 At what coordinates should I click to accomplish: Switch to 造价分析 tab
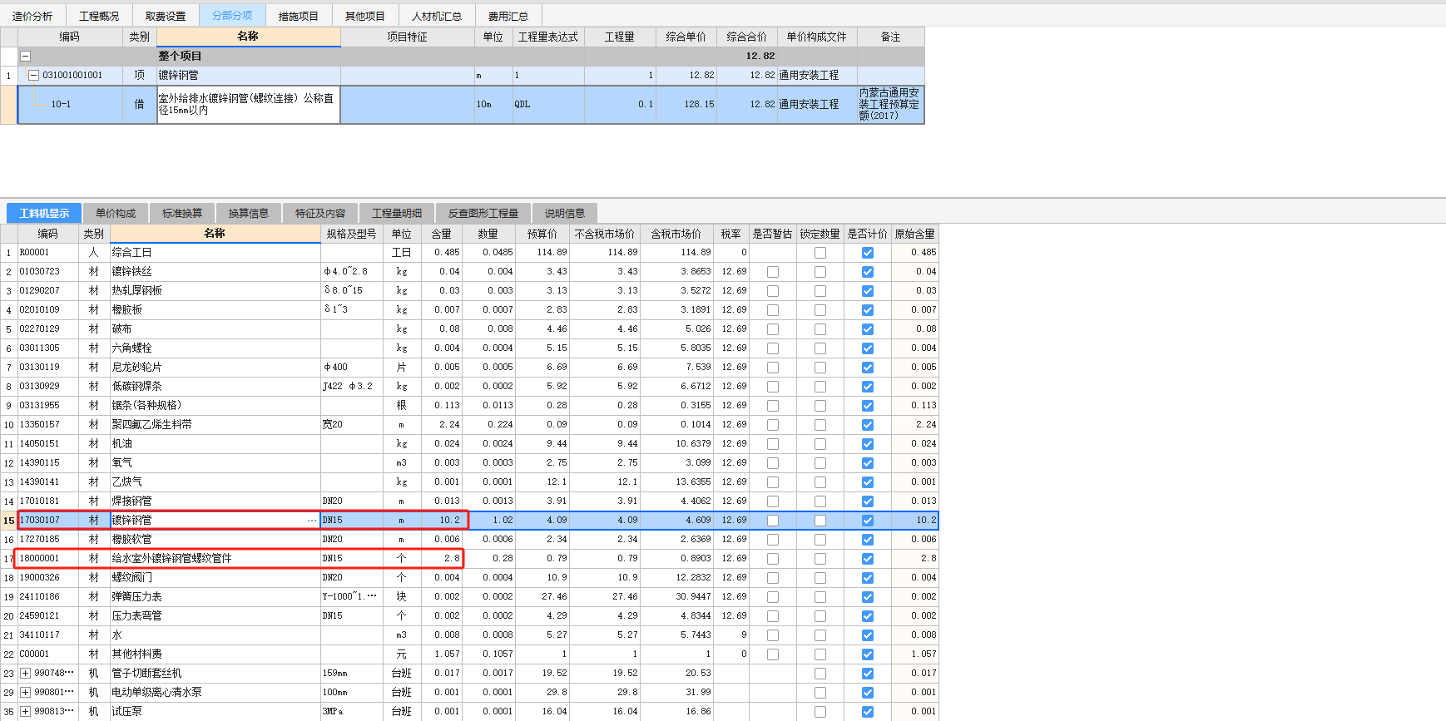click(x=32, y=16)
